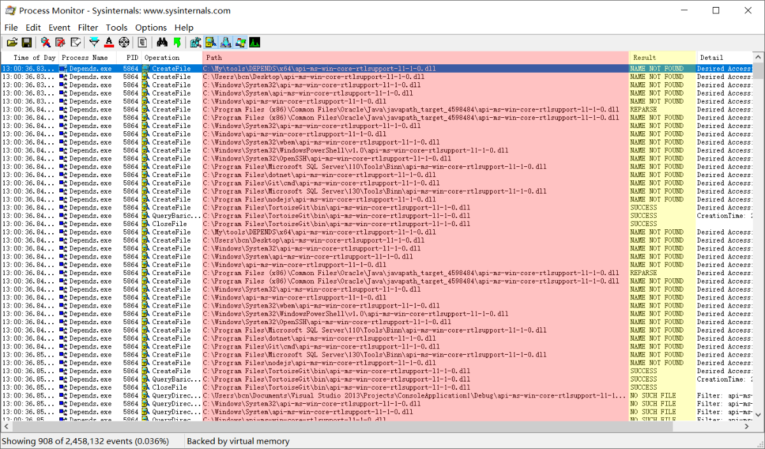Click the Time of Day column header
The image size is (765, 449).
point(29,57)
